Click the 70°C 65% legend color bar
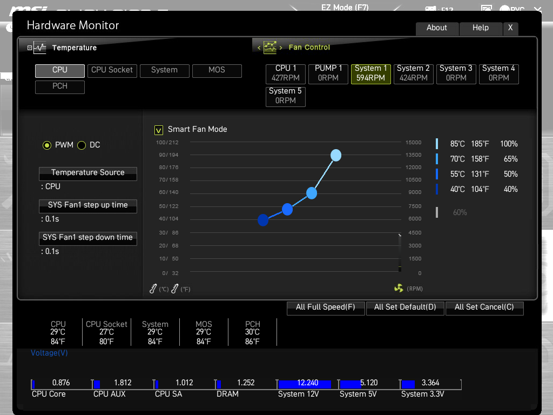Screen dimensions: 553x415 pos(437,159)
